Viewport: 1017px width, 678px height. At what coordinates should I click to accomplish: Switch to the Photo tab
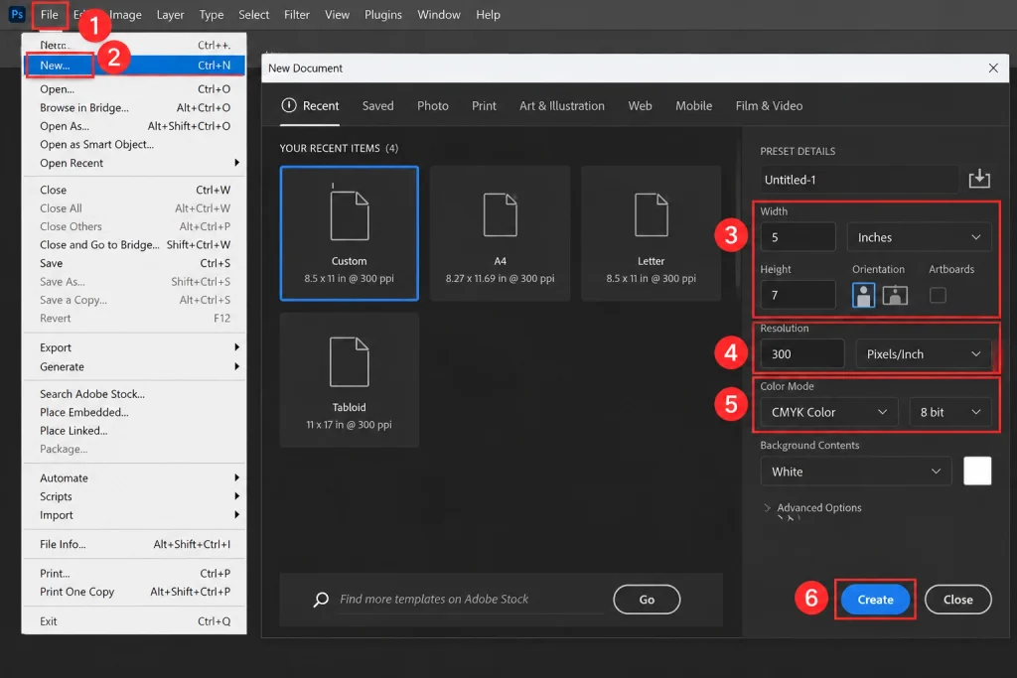433,105
